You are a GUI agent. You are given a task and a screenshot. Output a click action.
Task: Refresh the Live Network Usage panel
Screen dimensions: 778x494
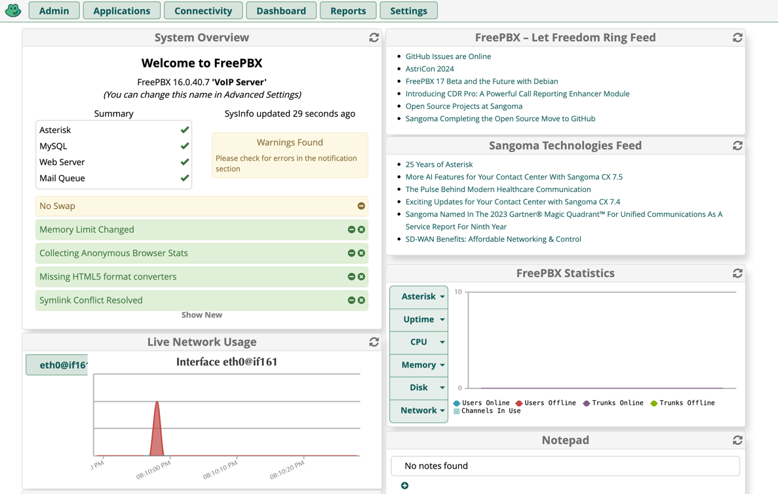click(x=374, y=342)
